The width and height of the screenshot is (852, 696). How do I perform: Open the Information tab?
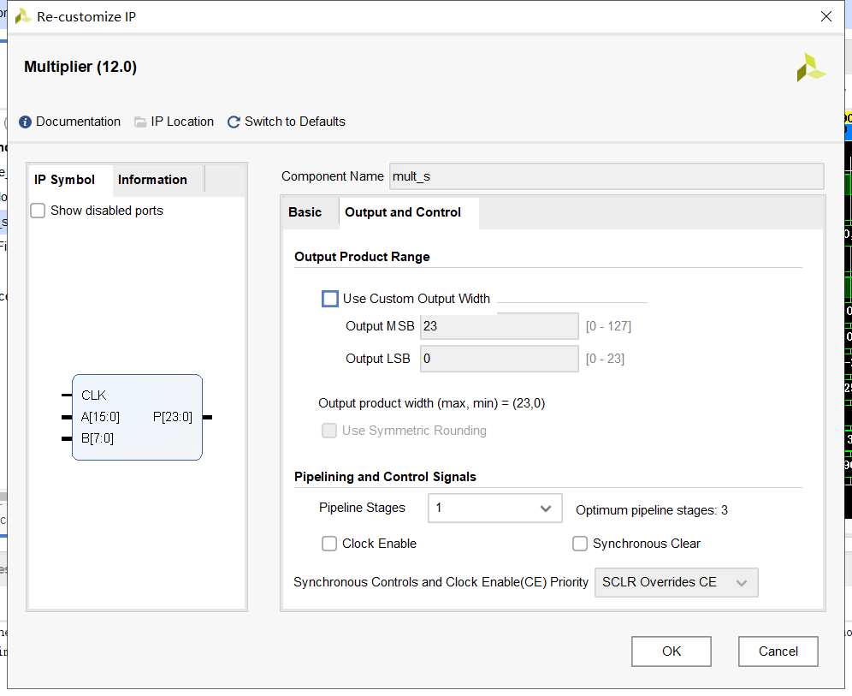point(152,180)
